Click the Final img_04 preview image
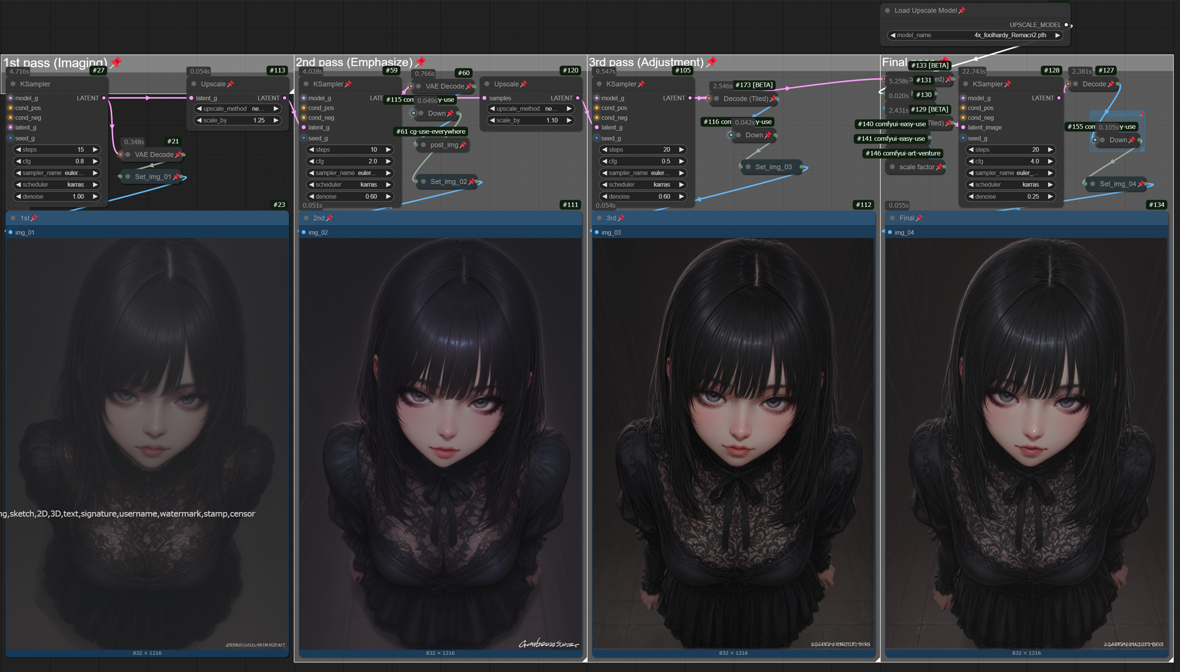This screenshot has height=672, width=1180. pos(1026,442)
